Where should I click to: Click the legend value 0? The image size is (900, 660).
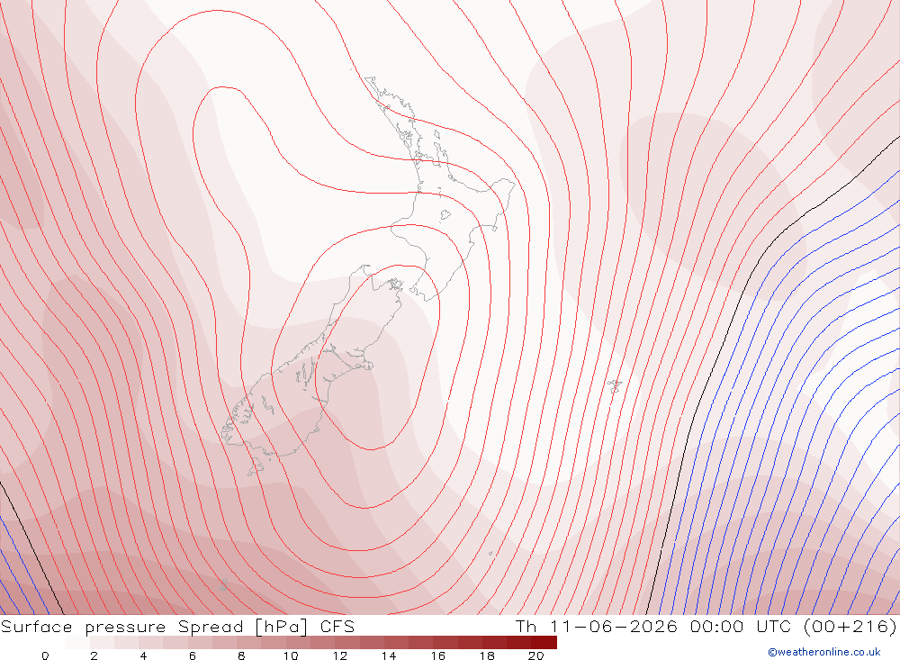coord(45,655)
